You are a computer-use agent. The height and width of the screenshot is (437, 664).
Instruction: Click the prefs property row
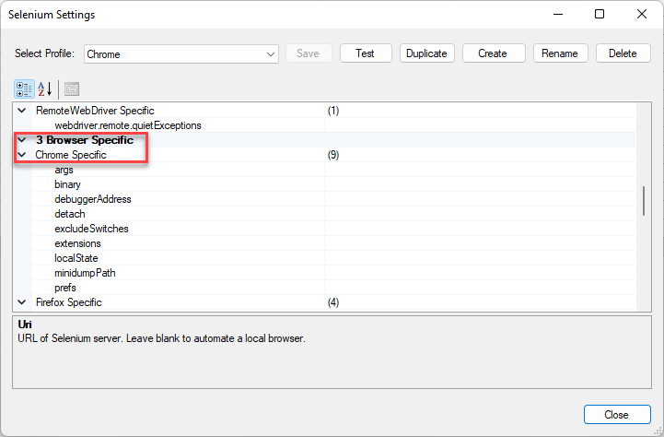click(x=65, y=288)
